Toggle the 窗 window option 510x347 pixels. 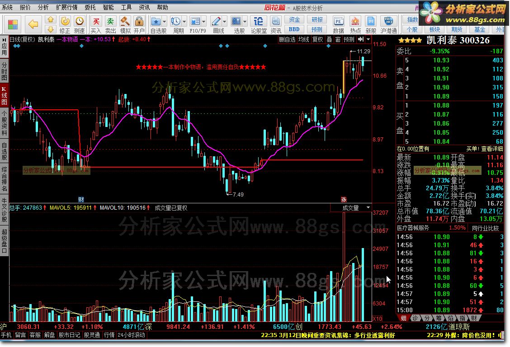pos(338,39)
